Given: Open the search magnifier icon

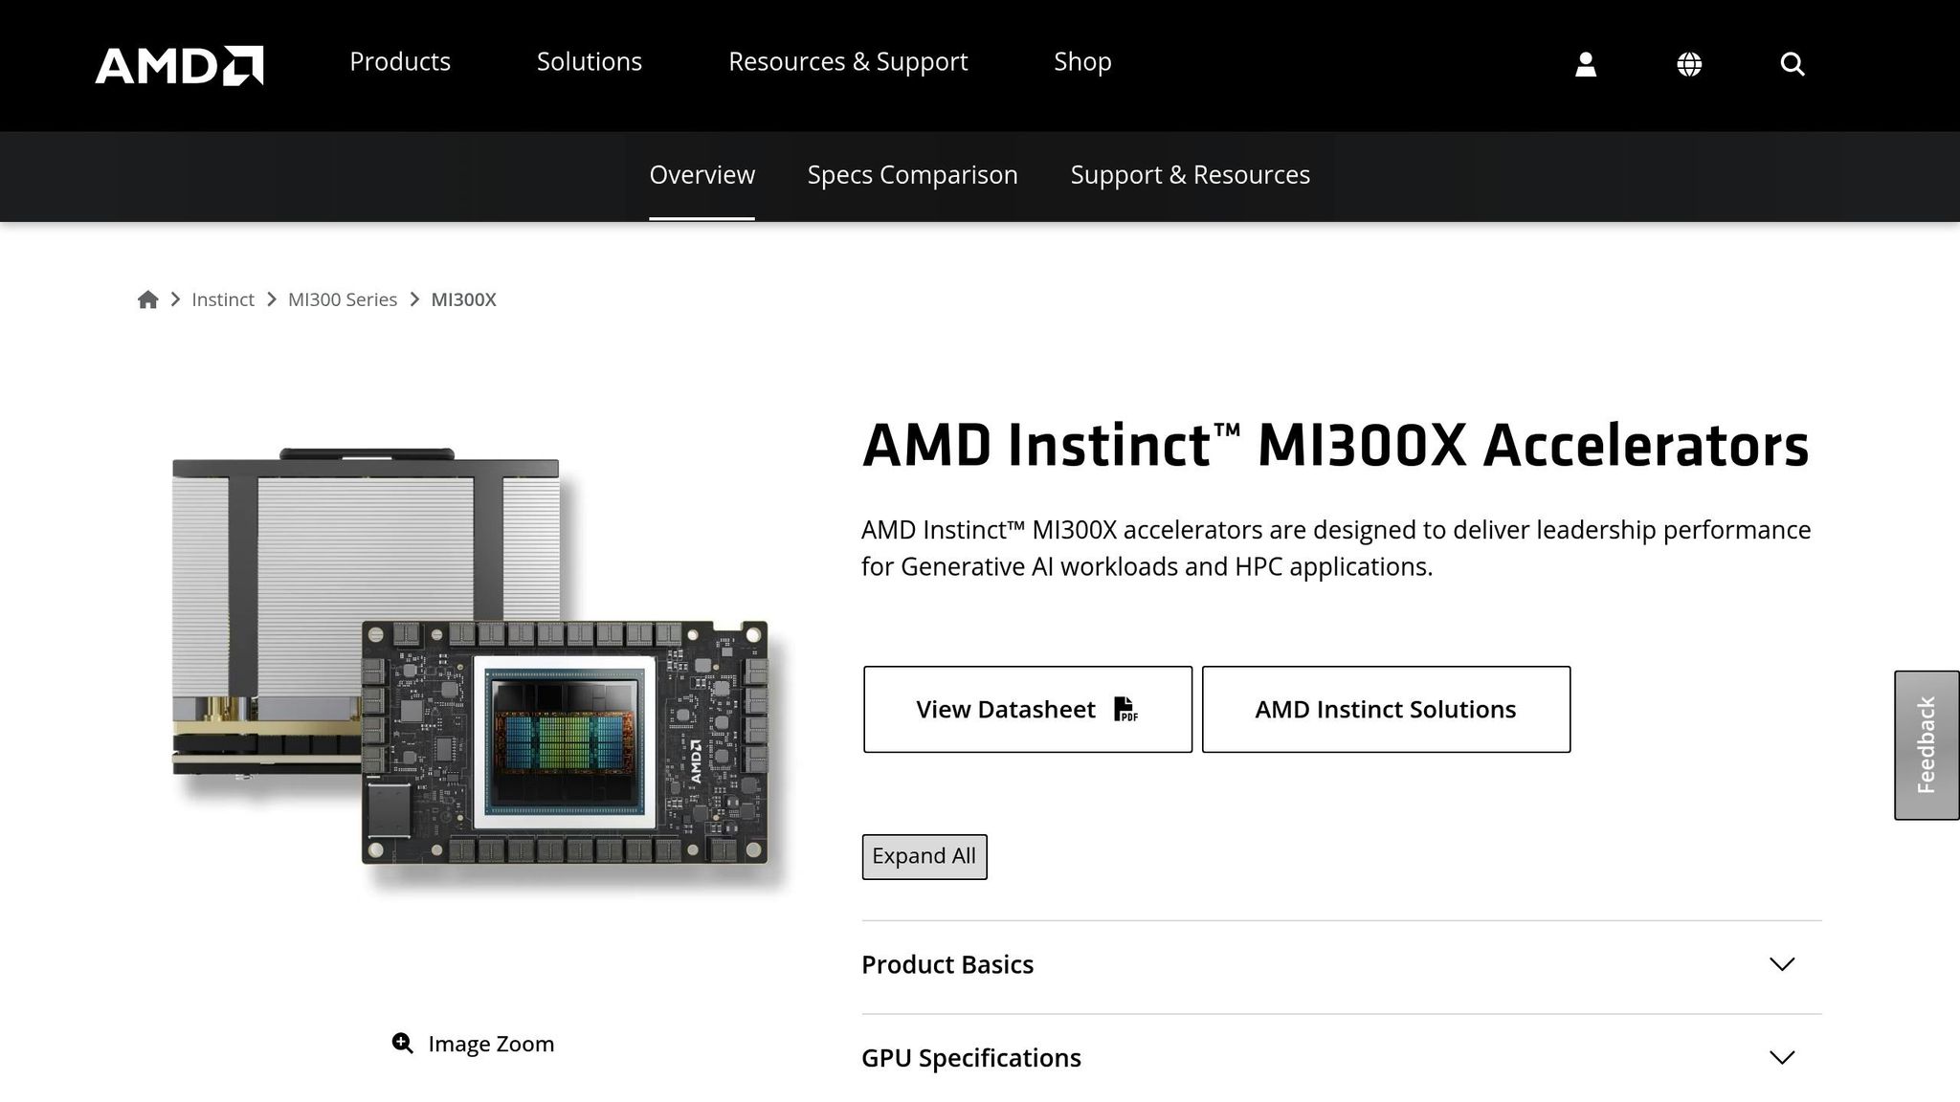Looking at the screenshot, I should coord(1791,63).
